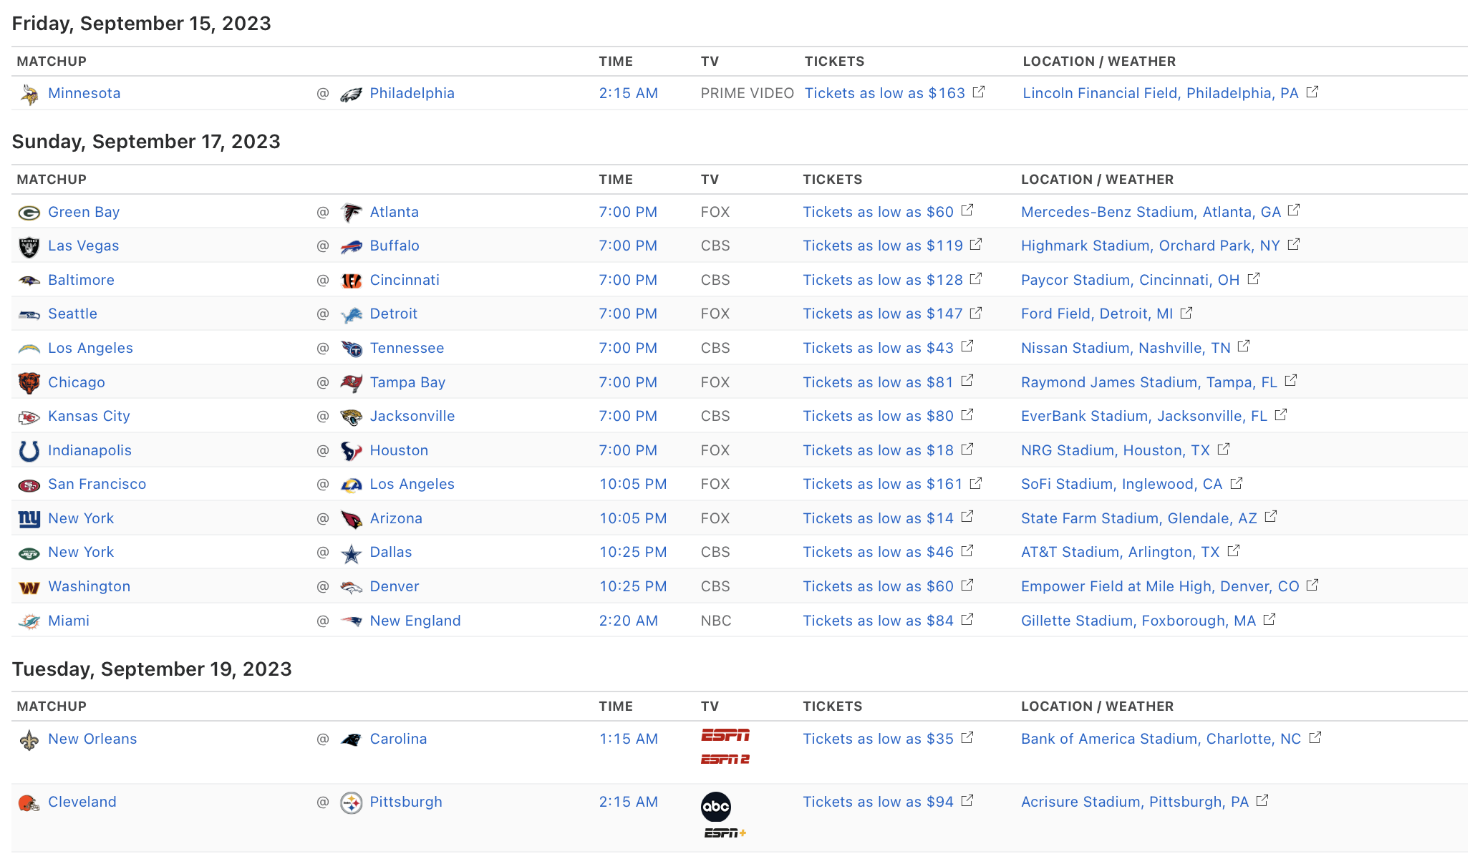Screen dimensions: 1475x859
Task: Open SoFi Stadium, Inglewood, CA location link
Action: (x=1121, y=485)
